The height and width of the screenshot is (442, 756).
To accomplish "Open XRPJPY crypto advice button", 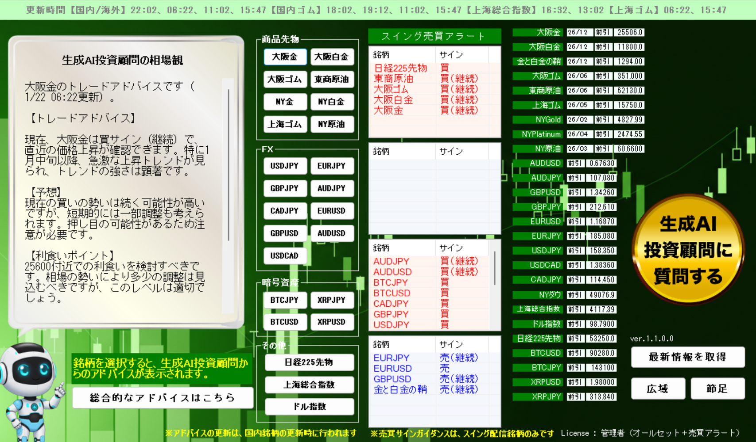I will 332,300.
